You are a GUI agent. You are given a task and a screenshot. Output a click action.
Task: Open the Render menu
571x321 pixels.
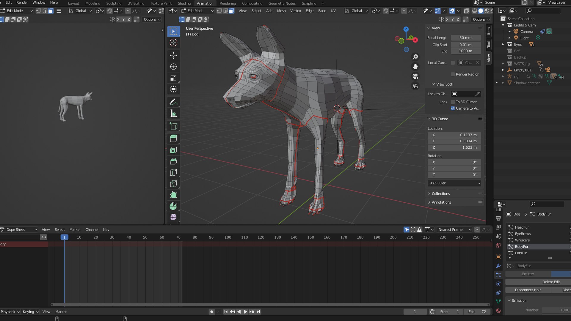22,2
